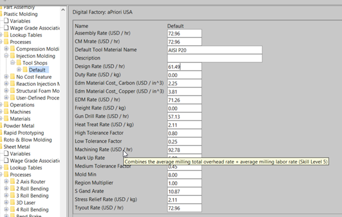Select Materials folder in the tree
Viewport: 342px width, 217px height.
[x=17, y=119]
